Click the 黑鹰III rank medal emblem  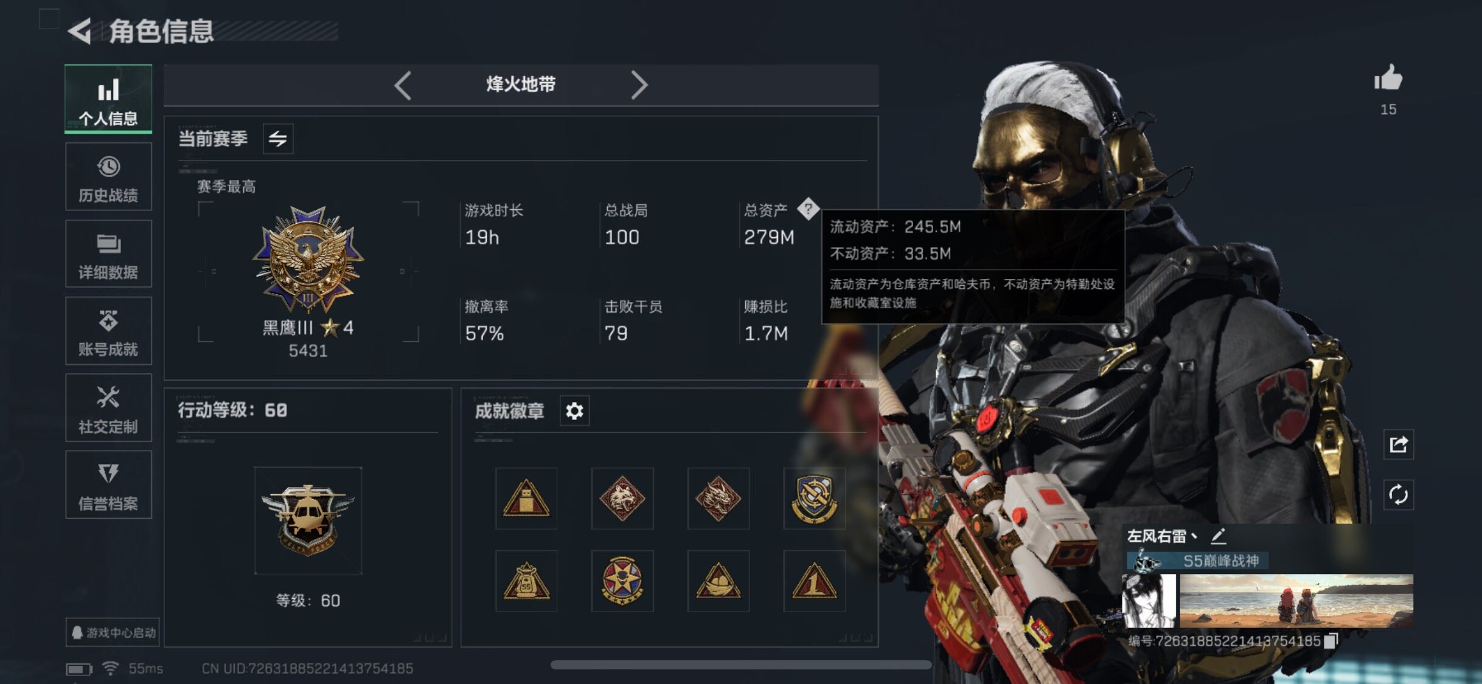[x=308, y=260]
